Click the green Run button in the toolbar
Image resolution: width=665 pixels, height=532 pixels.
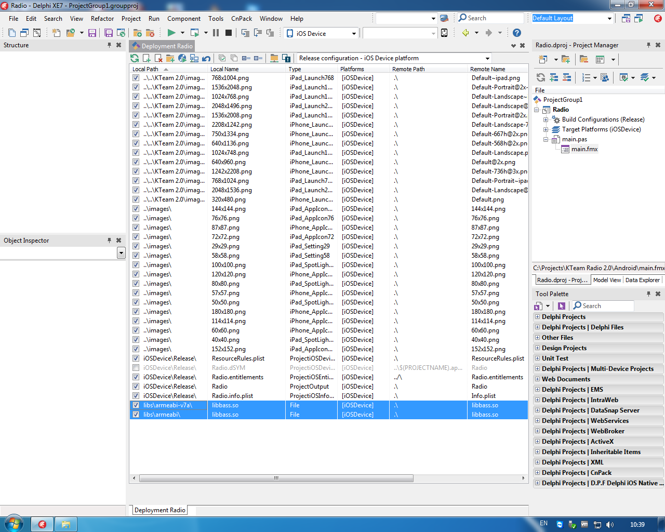point(171,33)
